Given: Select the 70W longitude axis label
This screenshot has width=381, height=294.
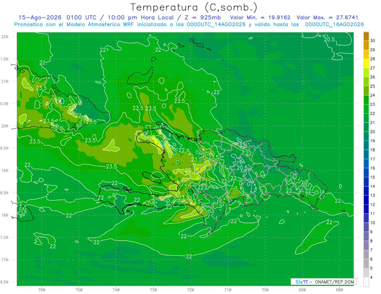Looking at the screenshot, I should [x=265, y=289].
